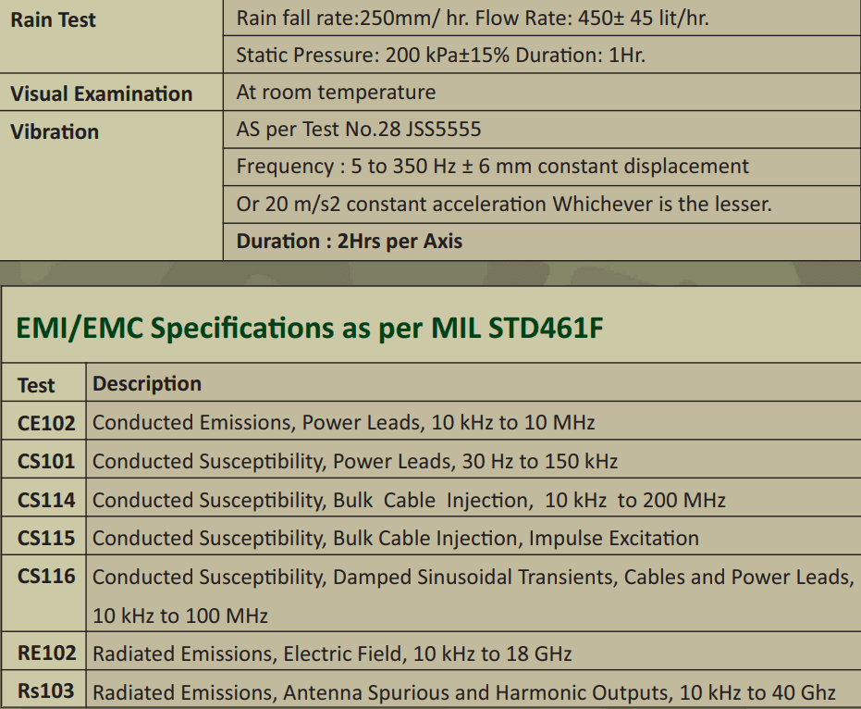Click the RE102 Radiated Emissions row
861x709 pixels.
pos(431,653)
